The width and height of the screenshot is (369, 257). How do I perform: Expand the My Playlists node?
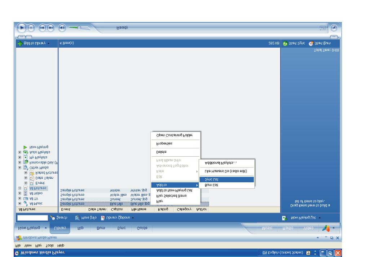(x=20, y=157)
